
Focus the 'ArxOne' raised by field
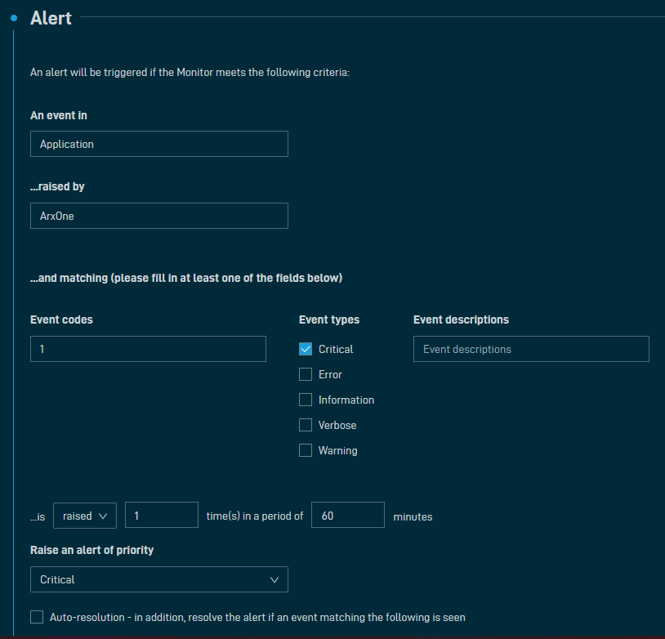click(158, 216)
